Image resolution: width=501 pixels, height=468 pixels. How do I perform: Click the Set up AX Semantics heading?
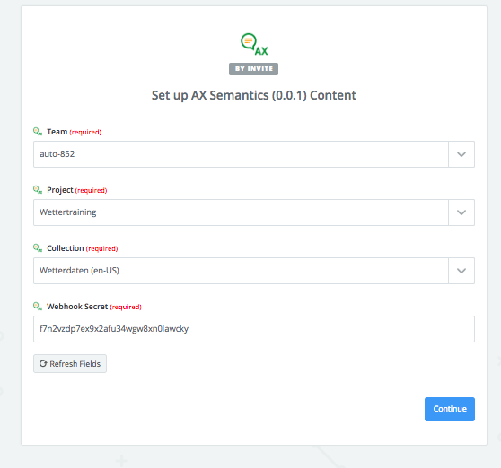point(254,95)
